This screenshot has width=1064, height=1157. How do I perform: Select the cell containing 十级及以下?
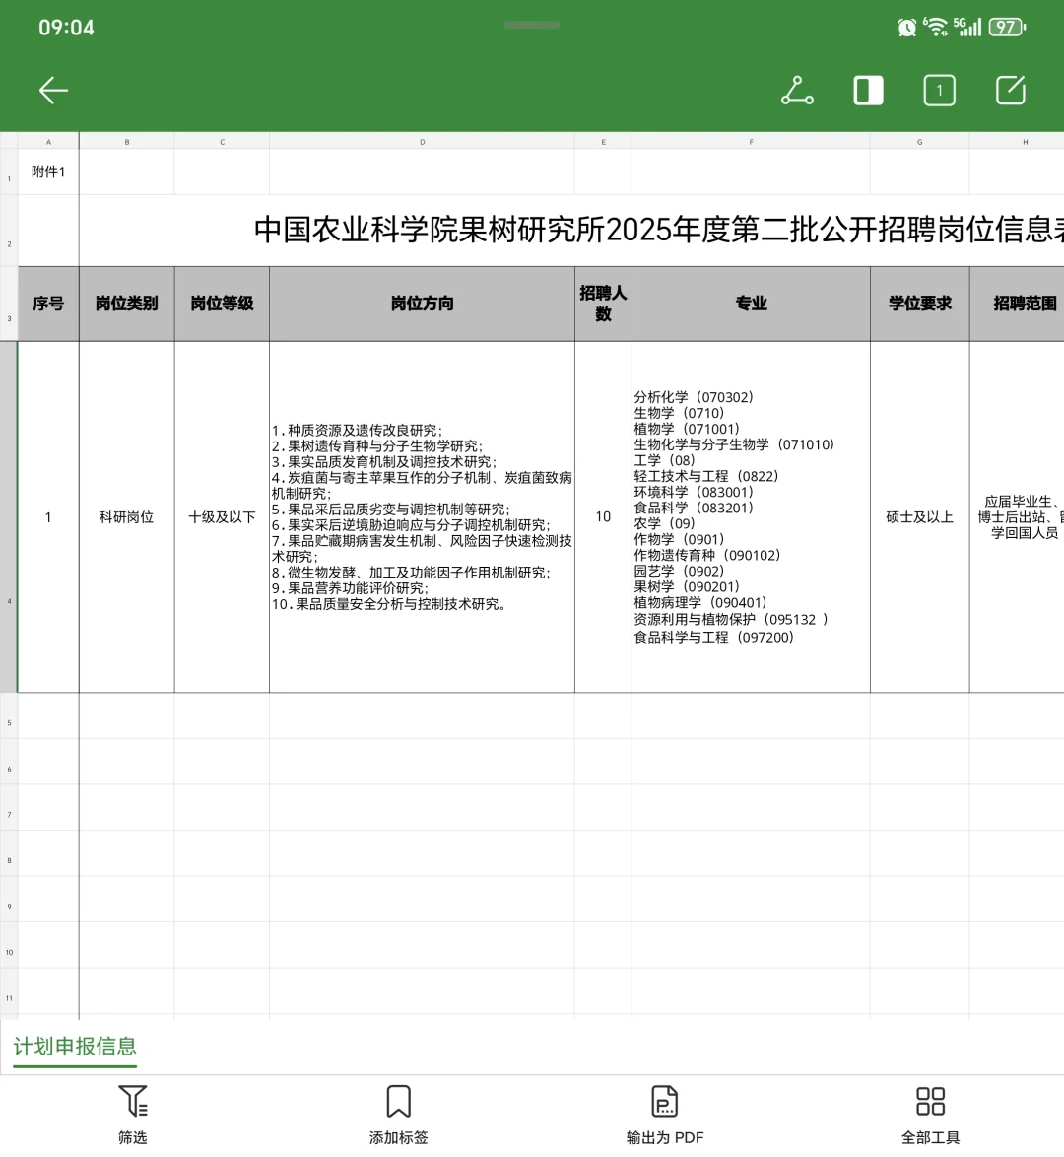222,516
